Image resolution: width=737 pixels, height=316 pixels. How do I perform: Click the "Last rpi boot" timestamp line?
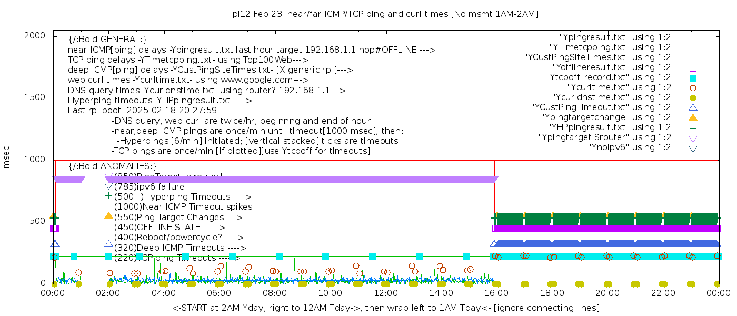[142, 111]
